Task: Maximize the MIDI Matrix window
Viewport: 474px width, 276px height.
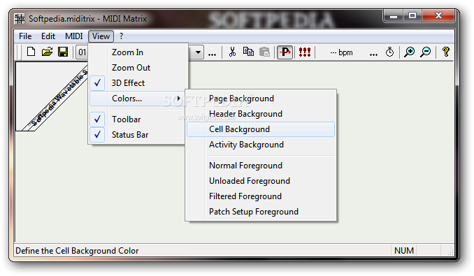Action: (x=412, y=16)
